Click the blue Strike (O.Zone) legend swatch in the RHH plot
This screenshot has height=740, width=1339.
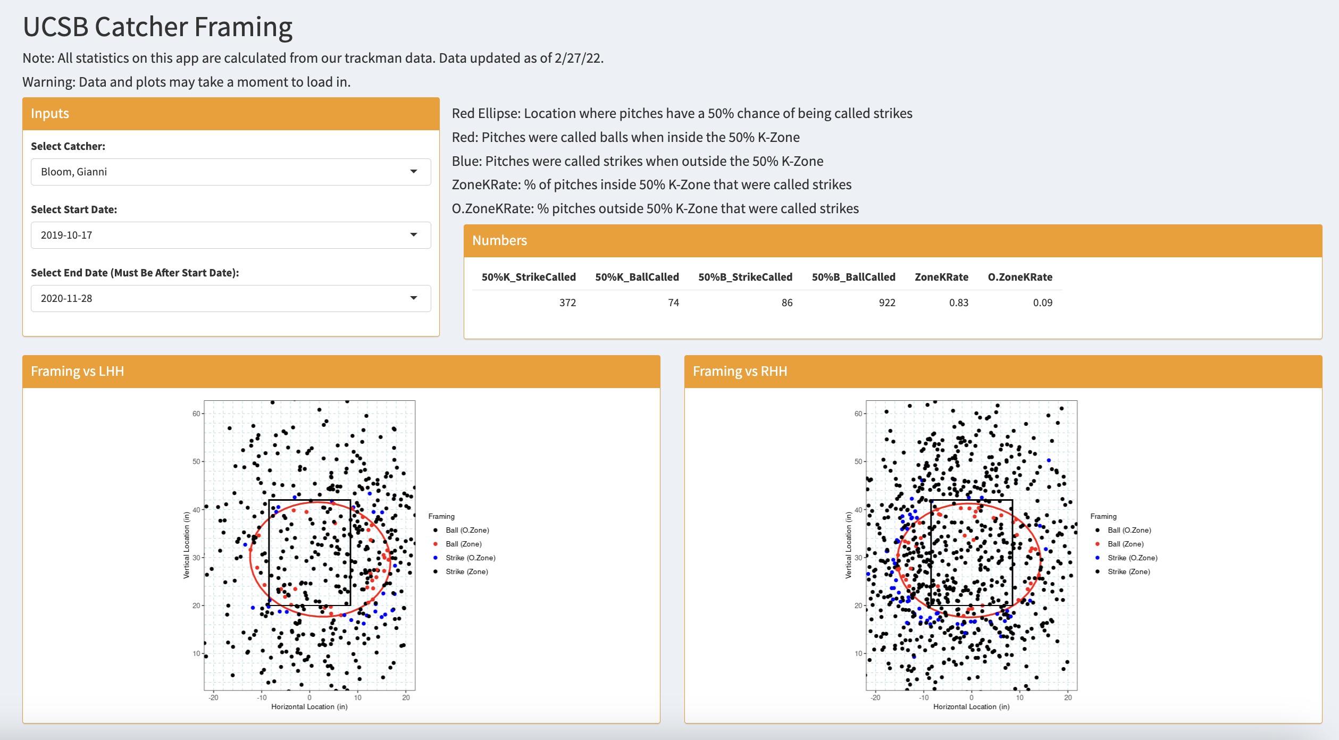click(1098, 558)
